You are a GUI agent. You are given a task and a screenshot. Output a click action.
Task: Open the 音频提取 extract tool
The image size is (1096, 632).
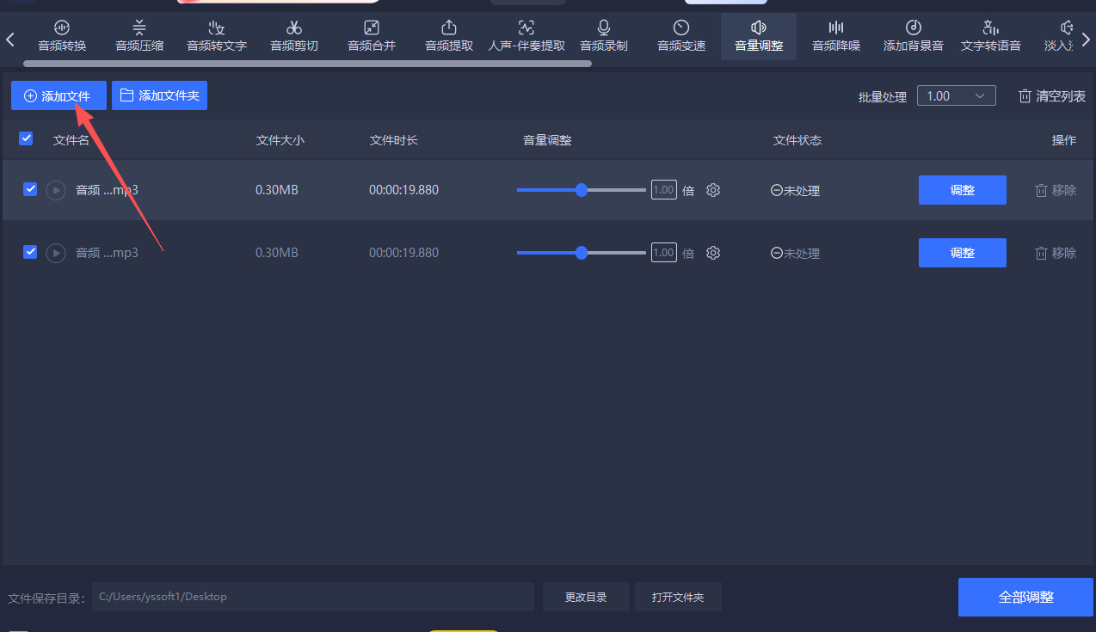point(449,36)
